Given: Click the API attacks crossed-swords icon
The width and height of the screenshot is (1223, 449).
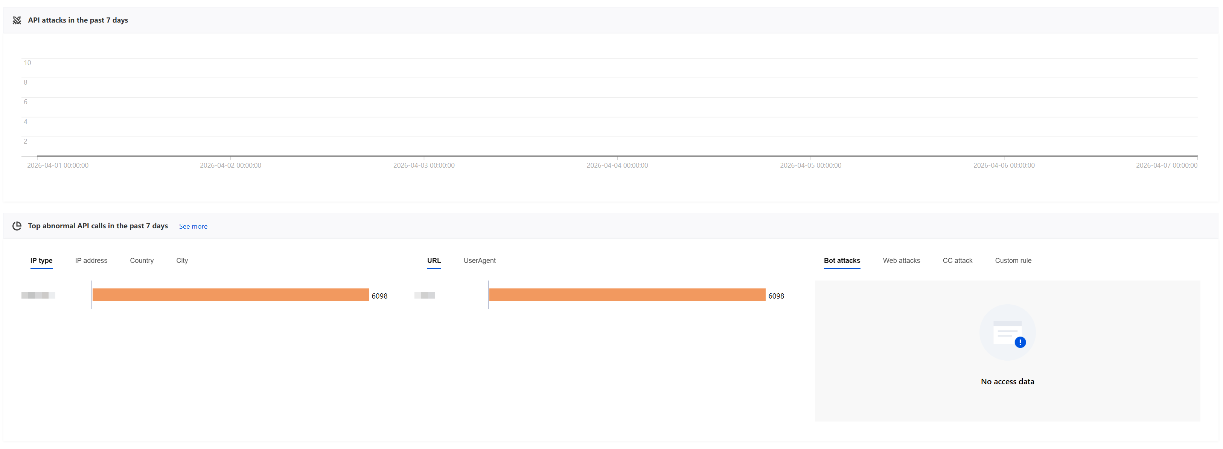Looking at the screenshot, I should point(17,20).
